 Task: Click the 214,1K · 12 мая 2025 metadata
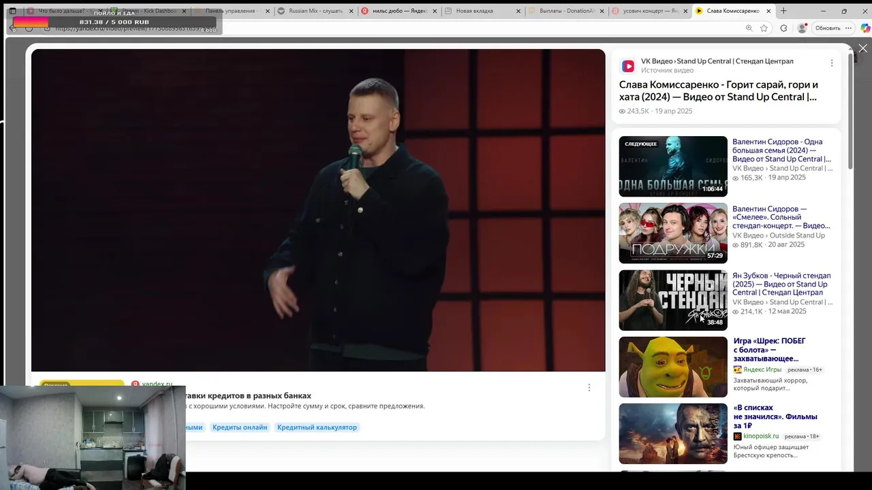point(769,311)
